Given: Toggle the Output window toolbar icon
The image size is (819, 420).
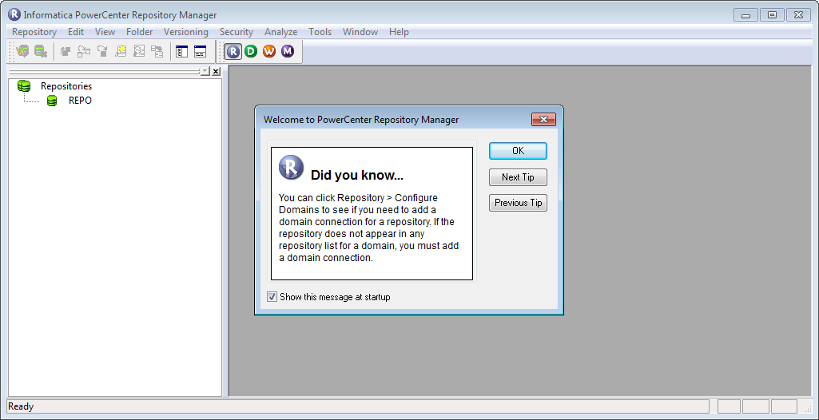Looking at the screenshot, I should pos(200,51).
